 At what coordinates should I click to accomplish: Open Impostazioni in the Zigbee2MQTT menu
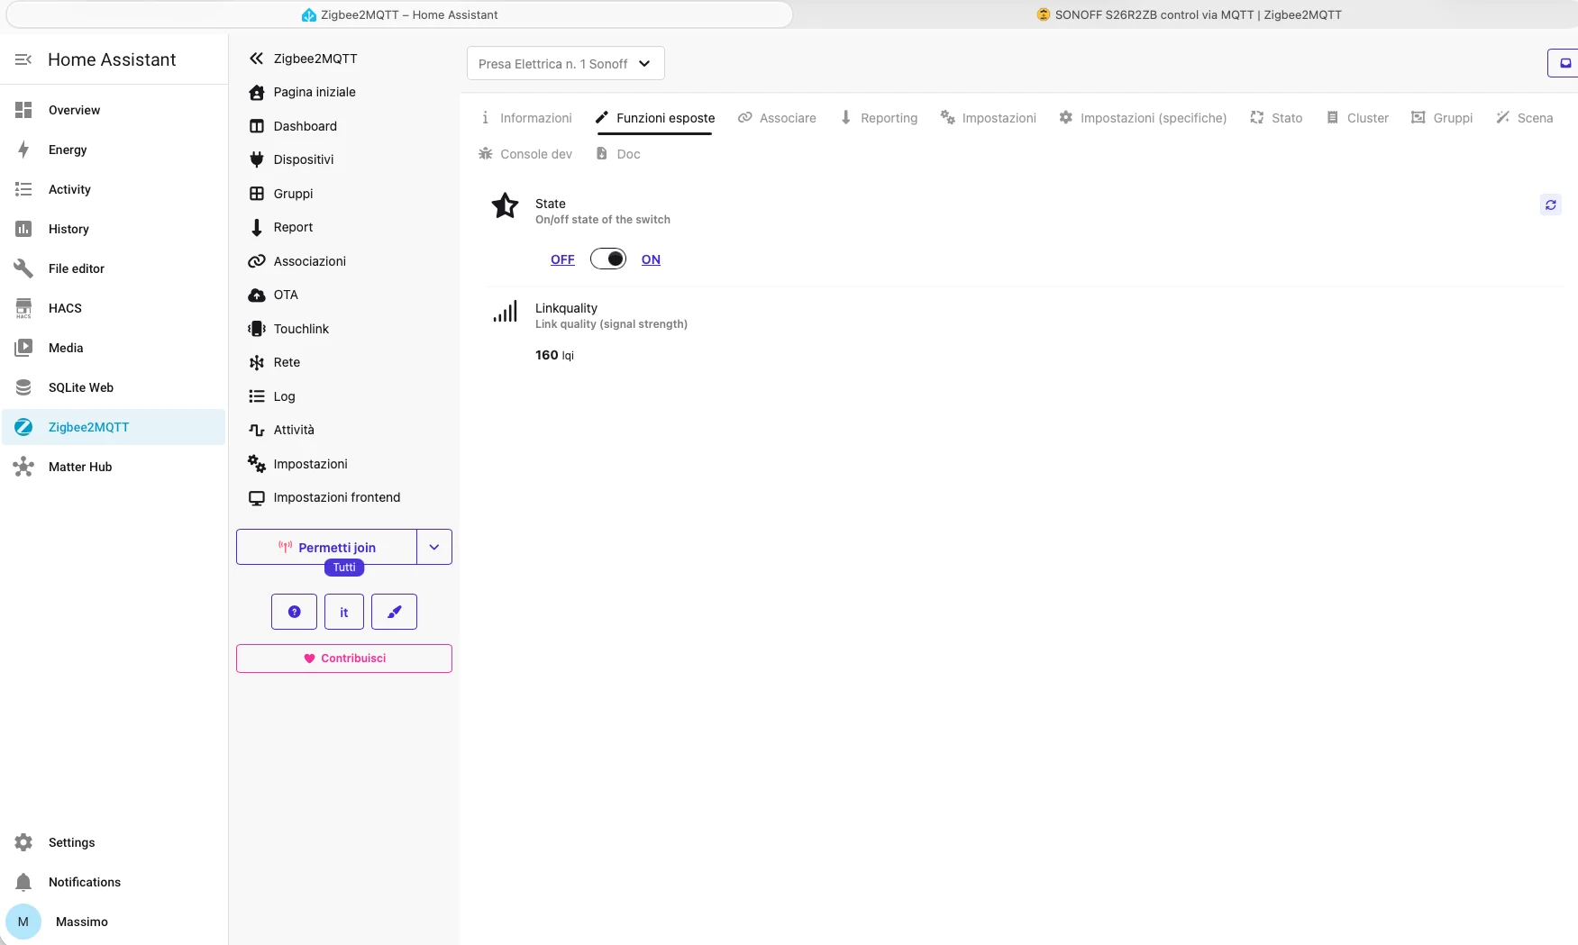click(x=310, y=464)
